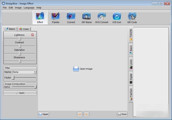Open the Digital effects side tab
The width and height of the screenshot is (172, 120).
(131, 78)
